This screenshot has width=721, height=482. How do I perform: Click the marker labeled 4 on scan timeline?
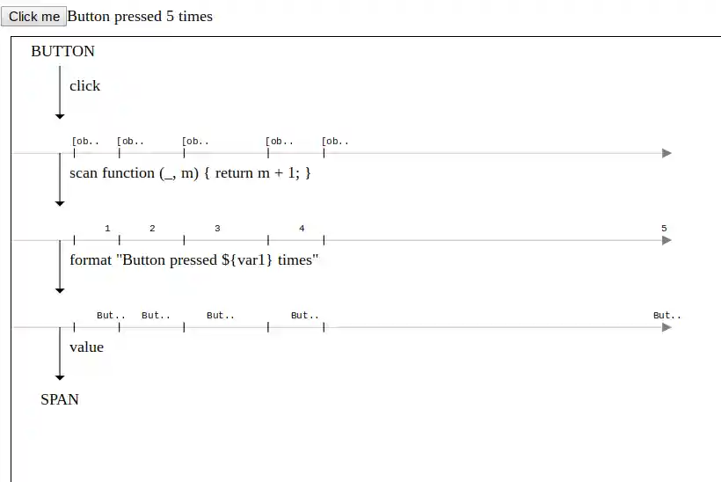coord(302,229)
